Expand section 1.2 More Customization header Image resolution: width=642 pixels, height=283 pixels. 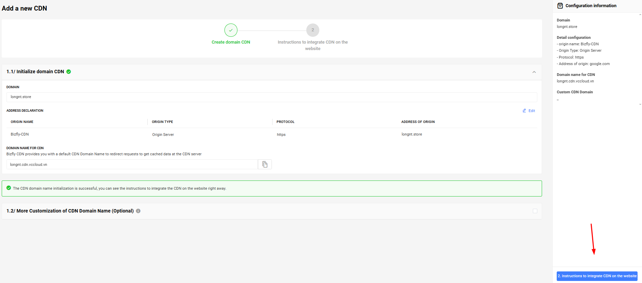[272, 211]
